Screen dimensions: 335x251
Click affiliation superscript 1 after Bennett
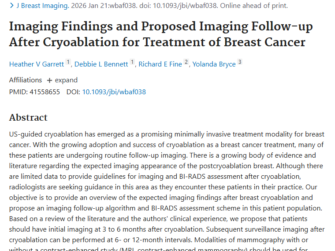(132, 63)
